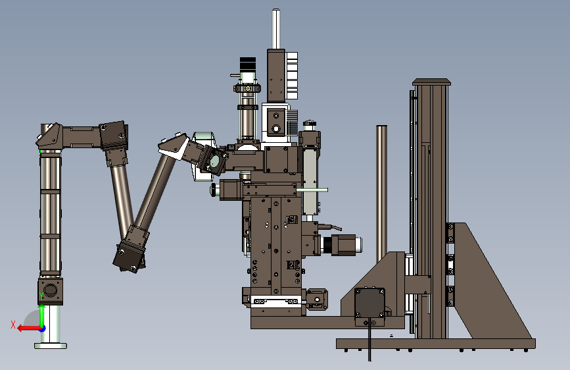Select the cap plate atop the right column
Screen dimensions: 570x370
point(431,82)
